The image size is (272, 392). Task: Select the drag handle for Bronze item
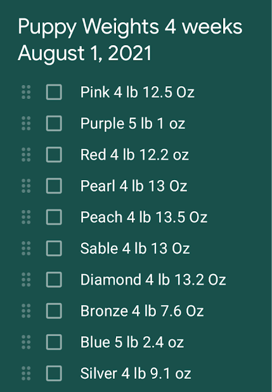point(26,311)
